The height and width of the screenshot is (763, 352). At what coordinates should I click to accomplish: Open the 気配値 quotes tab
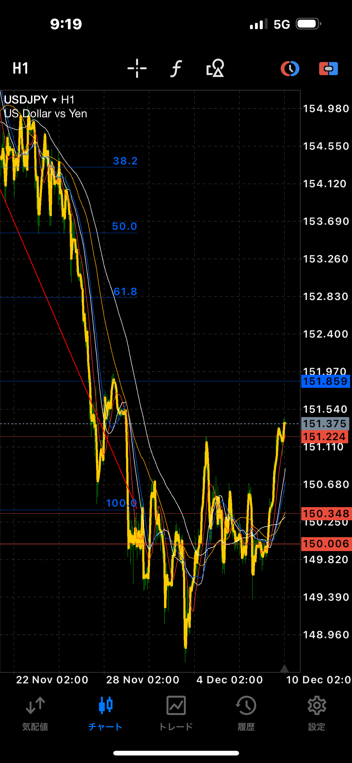click(x=35, y=714)
